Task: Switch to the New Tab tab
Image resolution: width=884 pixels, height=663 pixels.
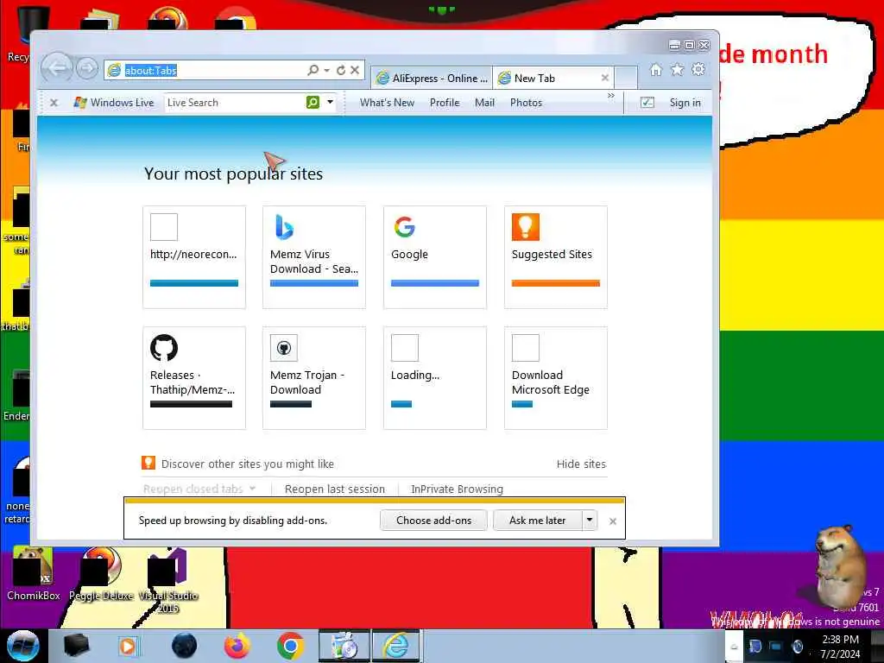Action: click(552, 79)
